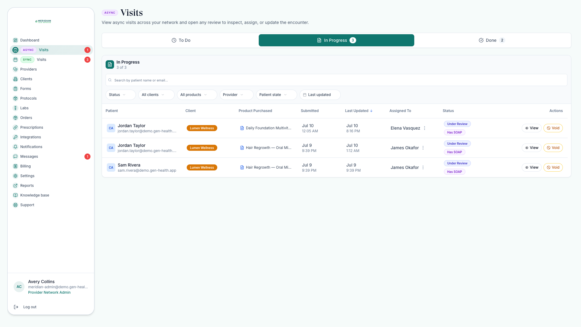View the Daily Foundation Multivitamin visit
581x327 pixels.
[531, 128]
